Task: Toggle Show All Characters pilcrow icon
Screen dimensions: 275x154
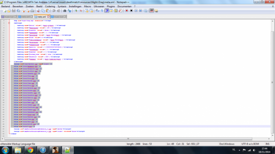Action: [x=102, y=11]
